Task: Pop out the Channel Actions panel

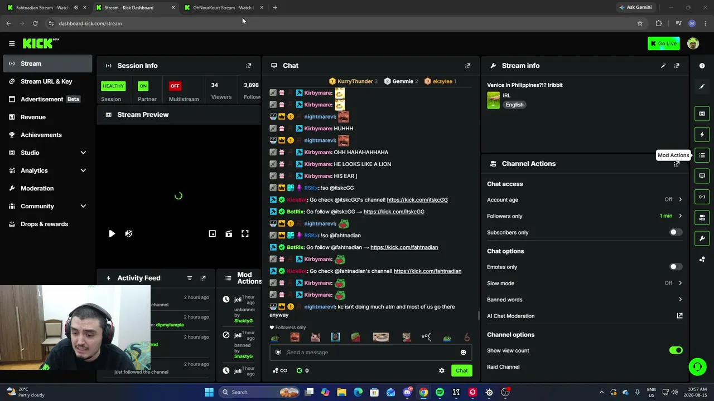Action: (677, 164)
